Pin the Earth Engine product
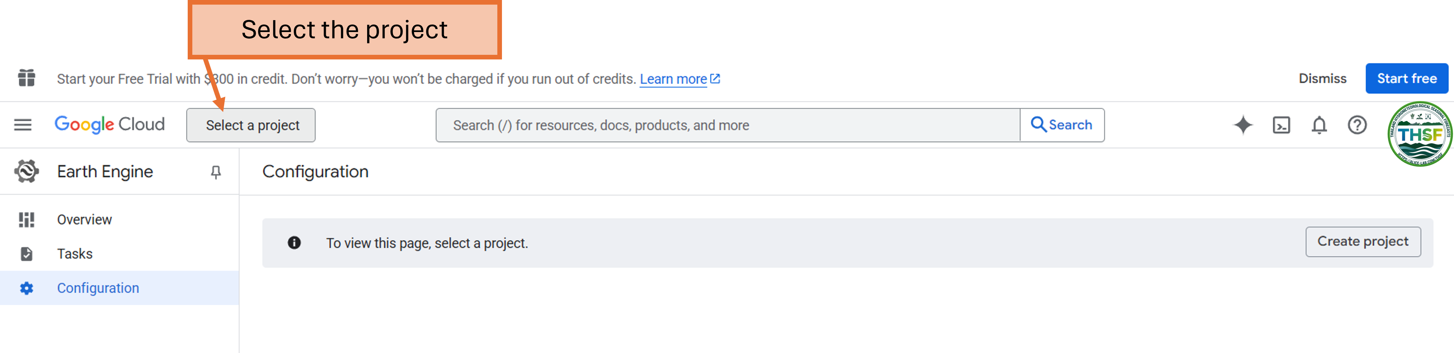This screenshot has height=353, width=1454. coord(215,172)
